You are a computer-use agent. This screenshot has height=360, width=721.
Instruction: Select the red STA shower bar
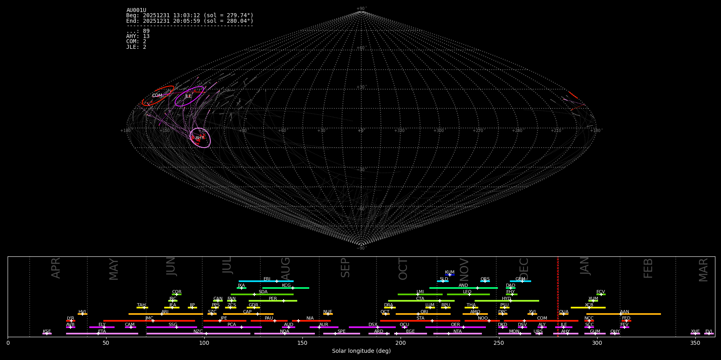(x=420, y=321)
